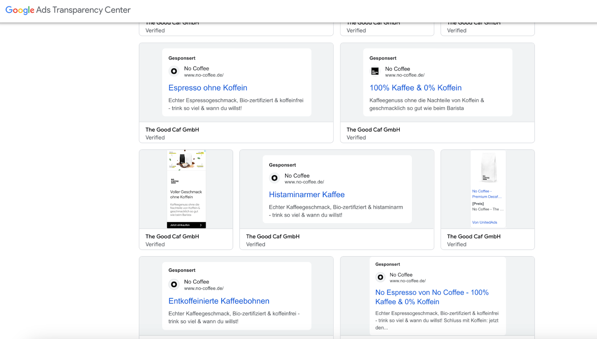The height and width of the screenshot is (339, 597).
Task: Click the Gesponsert label in 100% Kaffee ad
Action: coord(383,58)
